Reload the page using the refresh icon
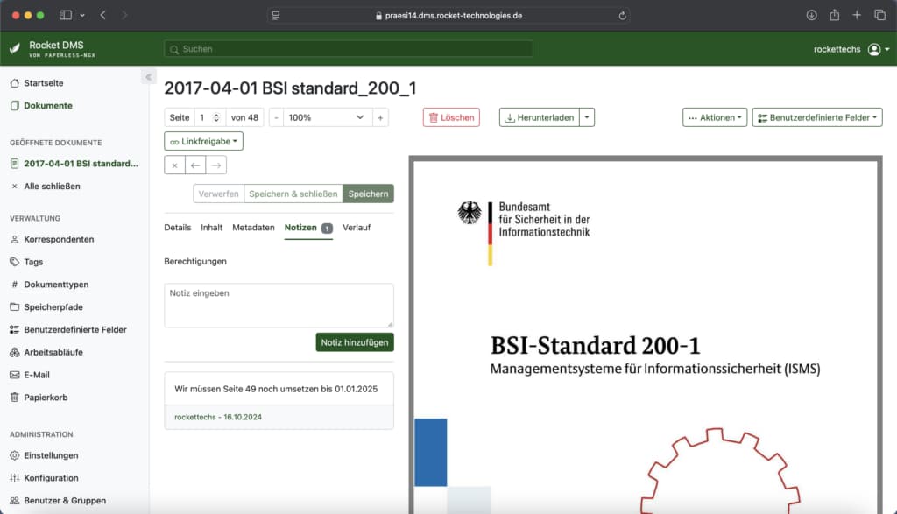This screenshot has width=897, height=514. 622,16
